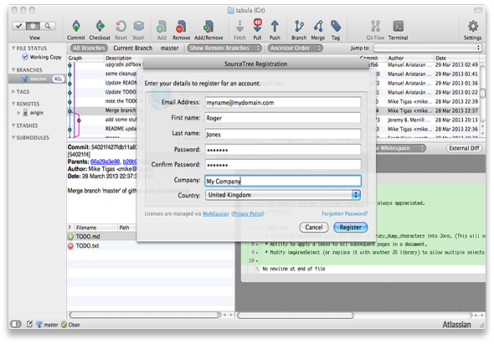Open parent commit 68a29a3e98 link
Screen dimensions: 494x344
click(x=105, y=162)
